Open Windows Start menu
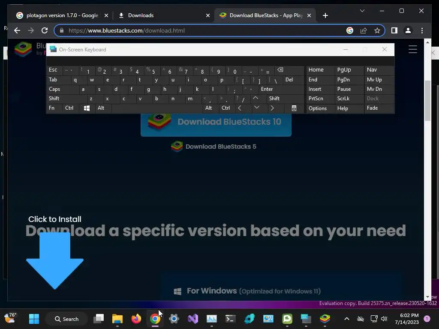This screenshot has width=439, height=329. [34, 319]
